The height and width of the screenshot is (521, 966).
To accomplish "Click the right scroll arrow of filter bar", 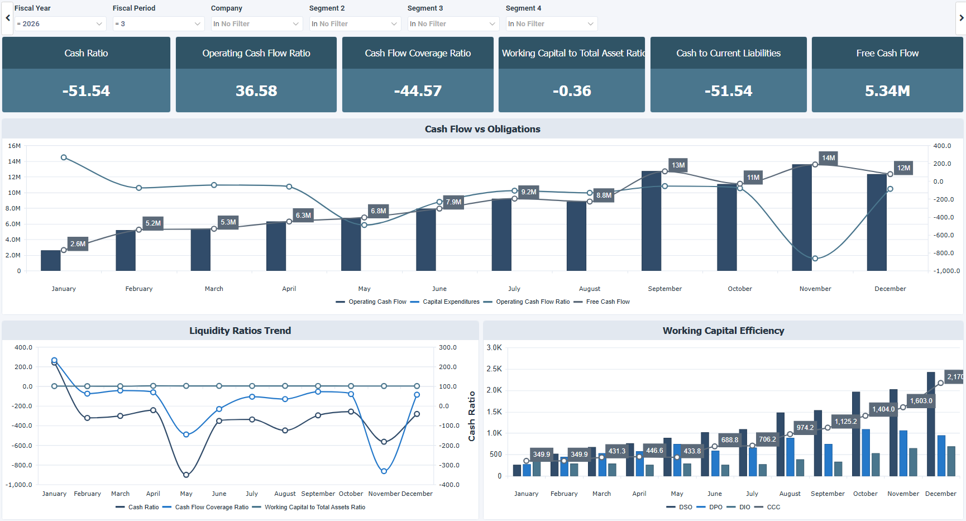I will [961, 18].
